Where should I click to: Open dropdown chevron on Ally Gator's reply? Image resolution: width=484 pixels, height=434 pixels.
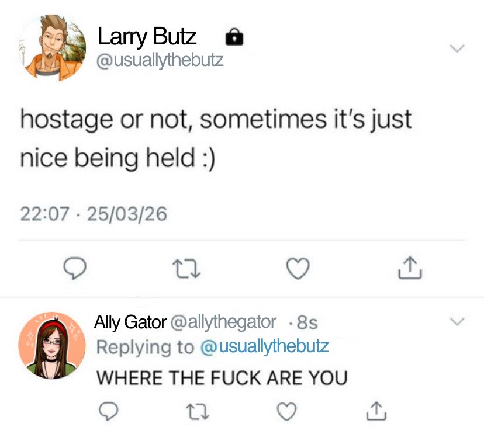[457, 321]
